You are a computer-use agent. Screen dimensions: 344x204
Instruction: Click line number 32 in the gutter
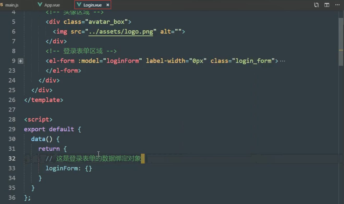(12, 159)
